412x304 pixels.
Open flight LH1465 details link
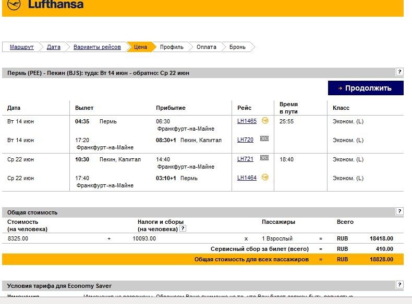(x=247, y=121)
